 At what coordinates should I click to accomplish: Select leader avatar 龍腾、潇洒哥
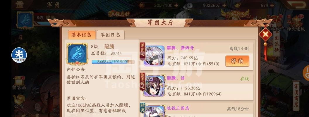pos(154,56)
